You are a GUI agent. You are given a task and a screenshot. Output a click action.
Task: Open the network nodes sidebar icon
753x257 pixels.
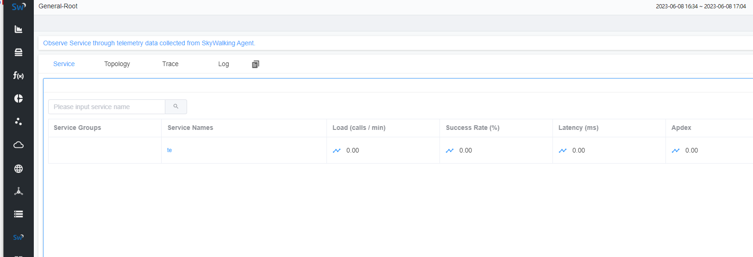pyautogui.click(x=19, y=191)
